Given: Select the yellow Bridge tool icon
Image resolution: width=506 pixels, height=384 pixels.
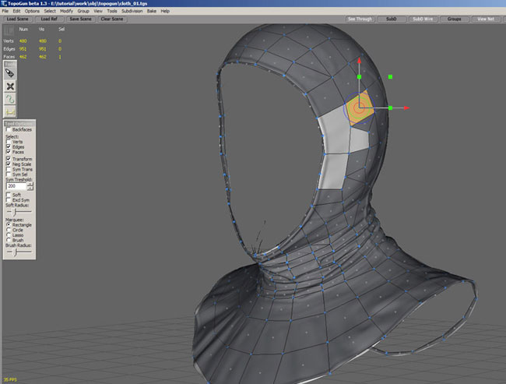Looking at the screenshot, I should (x=10, y=111).
